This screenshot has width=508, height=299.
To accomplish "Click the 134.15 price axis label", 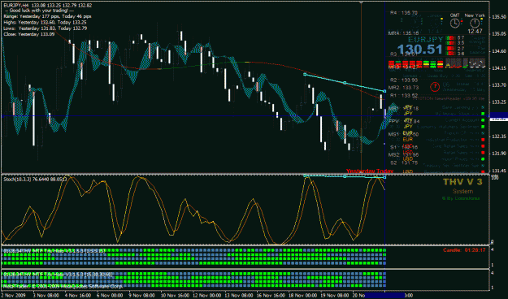I will pos(499,68).
